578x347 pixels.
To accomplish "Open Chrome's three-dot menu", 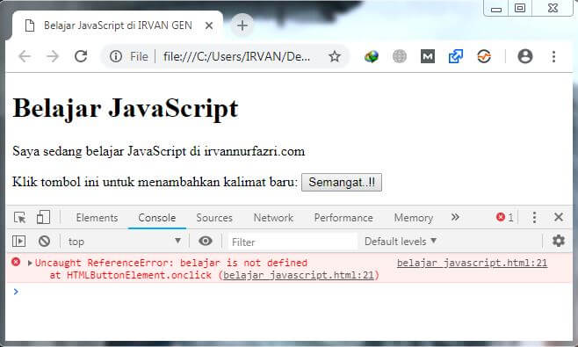I will [x=553, y=56].
